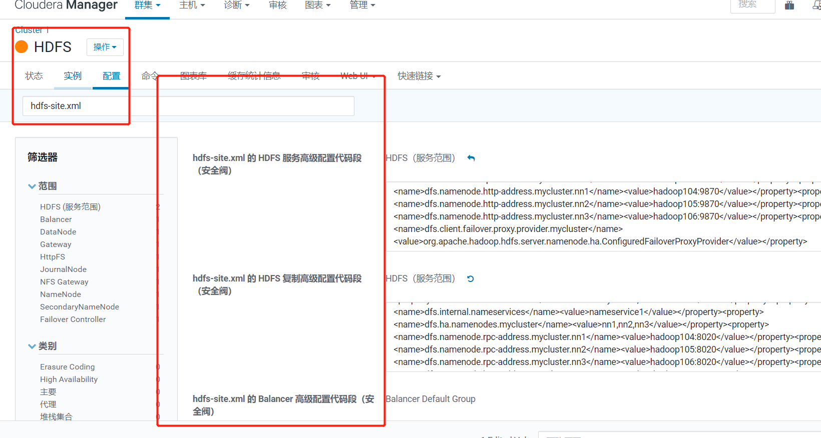Click the gift box icon in top bar
Screen dimensions: 821x438
coord(789,5)
